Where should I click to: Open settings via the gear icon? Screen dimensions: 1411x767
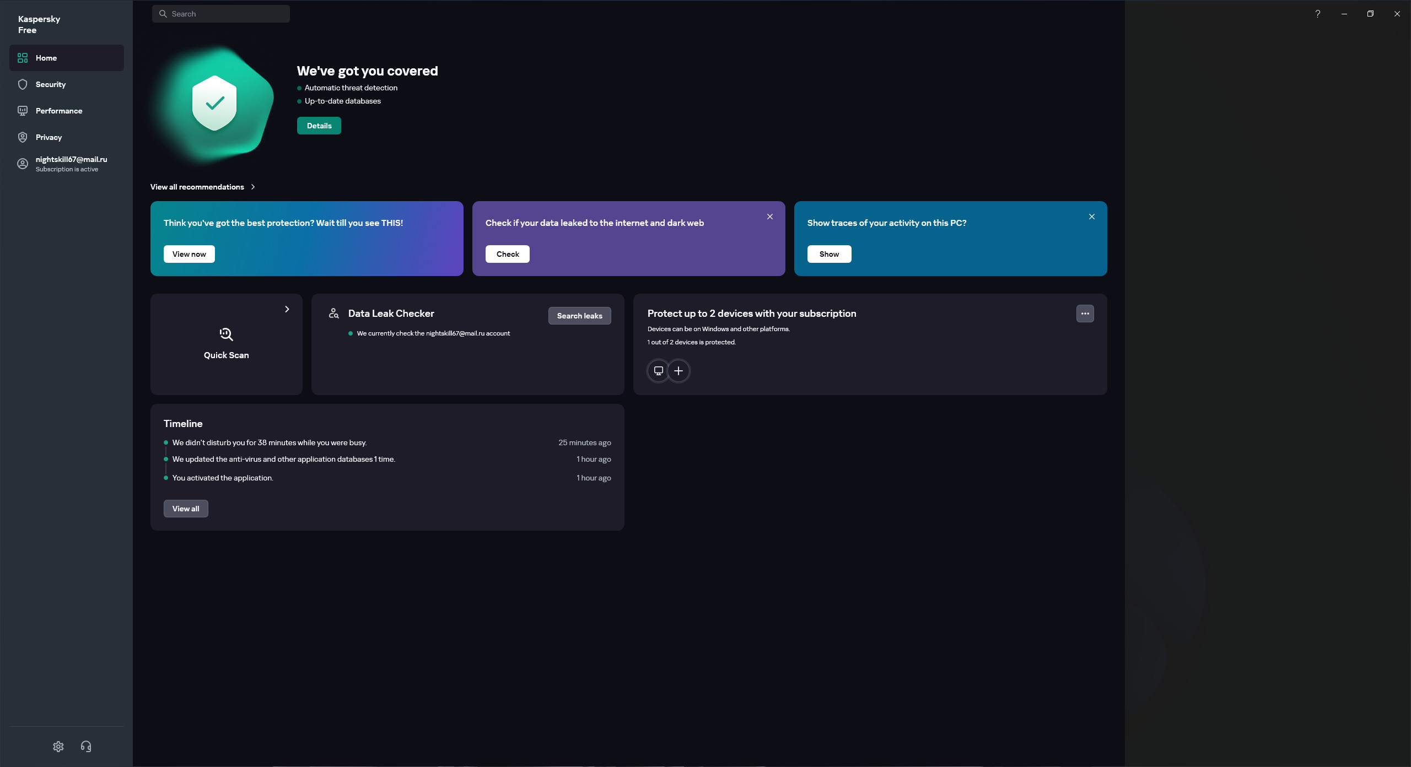click(x=58, y=746)
